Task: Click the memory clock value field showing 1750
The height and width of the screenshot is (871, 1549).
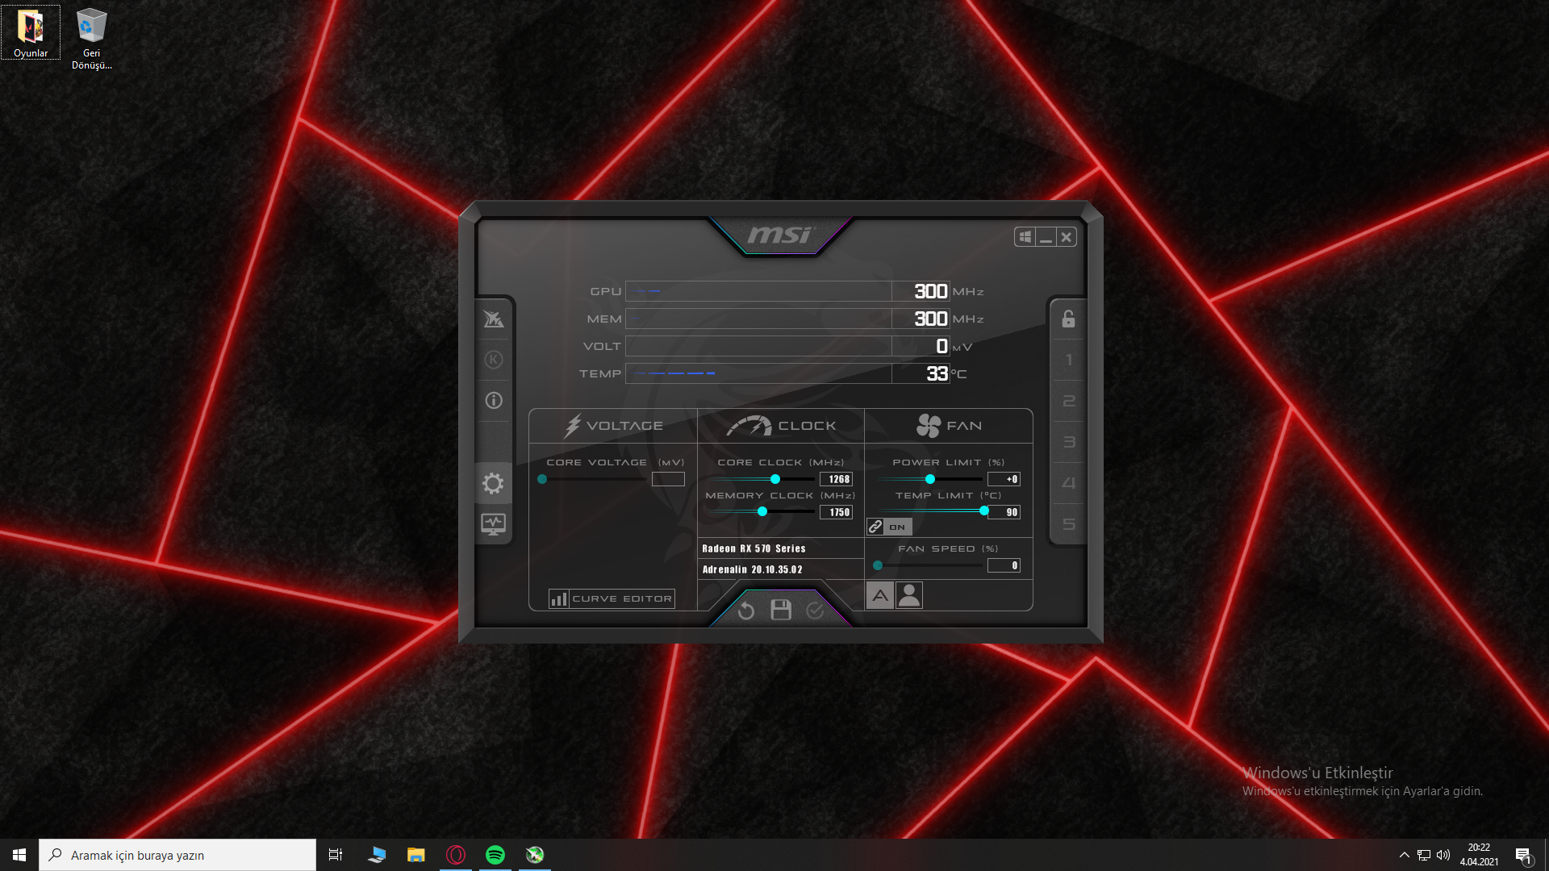Action: [837, 511]
